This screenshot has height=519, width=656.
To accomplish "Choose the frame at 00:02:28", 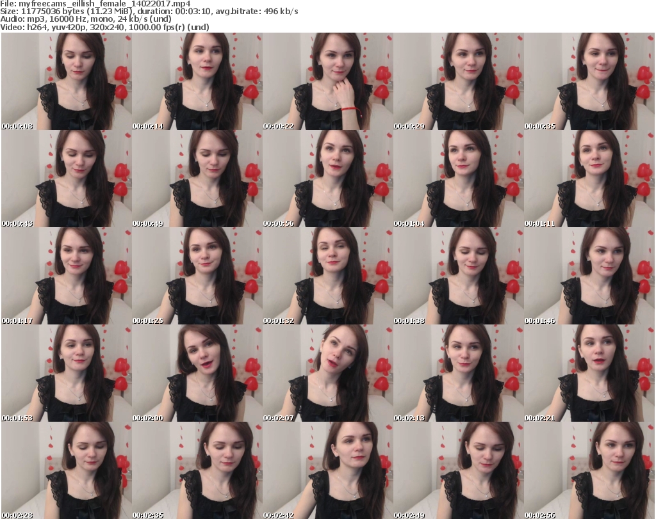I will 67,470.
